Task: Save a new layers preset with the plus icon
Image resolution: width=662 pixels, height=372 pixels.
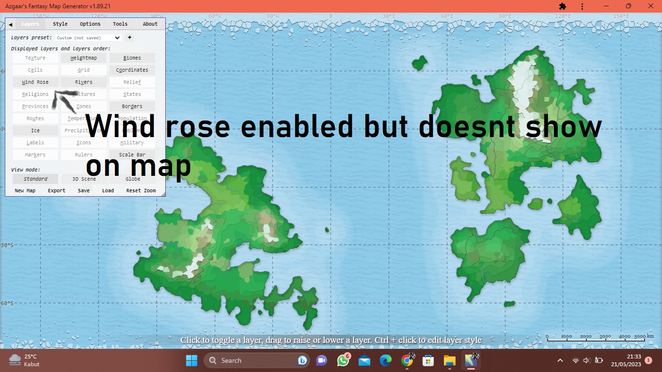Action: (x=129, y=37)
